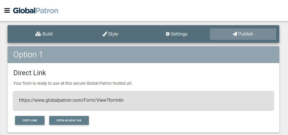Click the secure hosted url description text
This screenshot has height=135, width=288.
tap(73, 83)
